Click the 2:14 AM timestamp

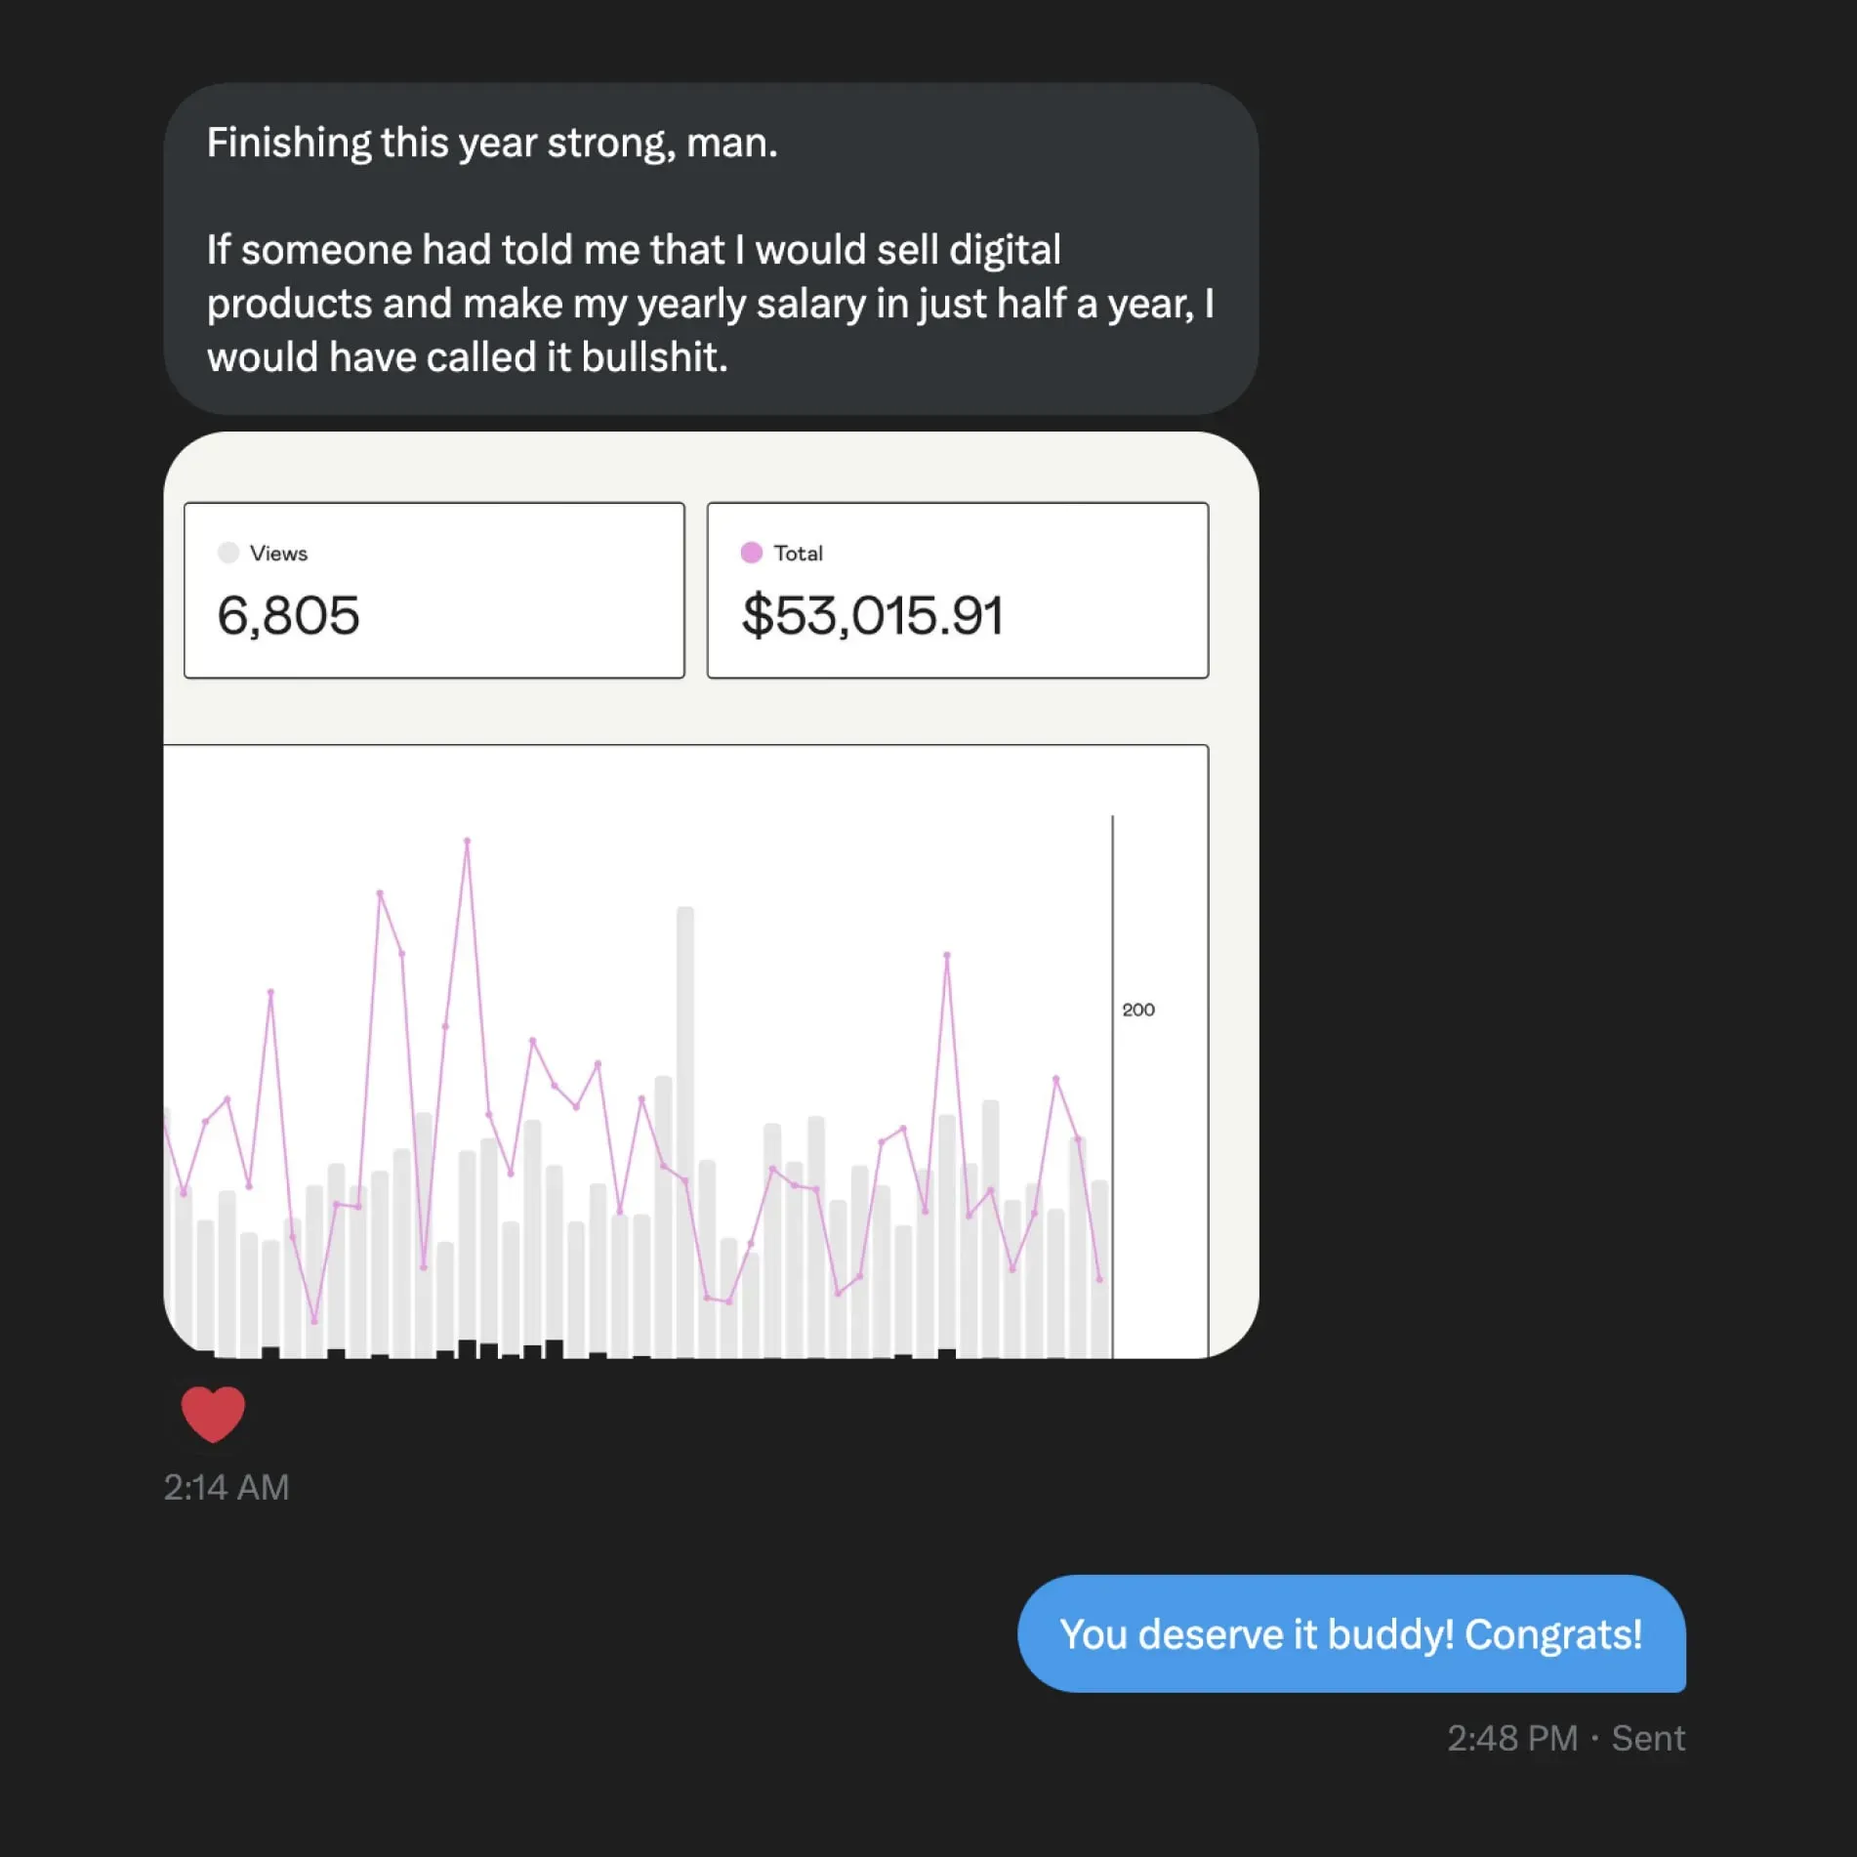[227, 1487]
